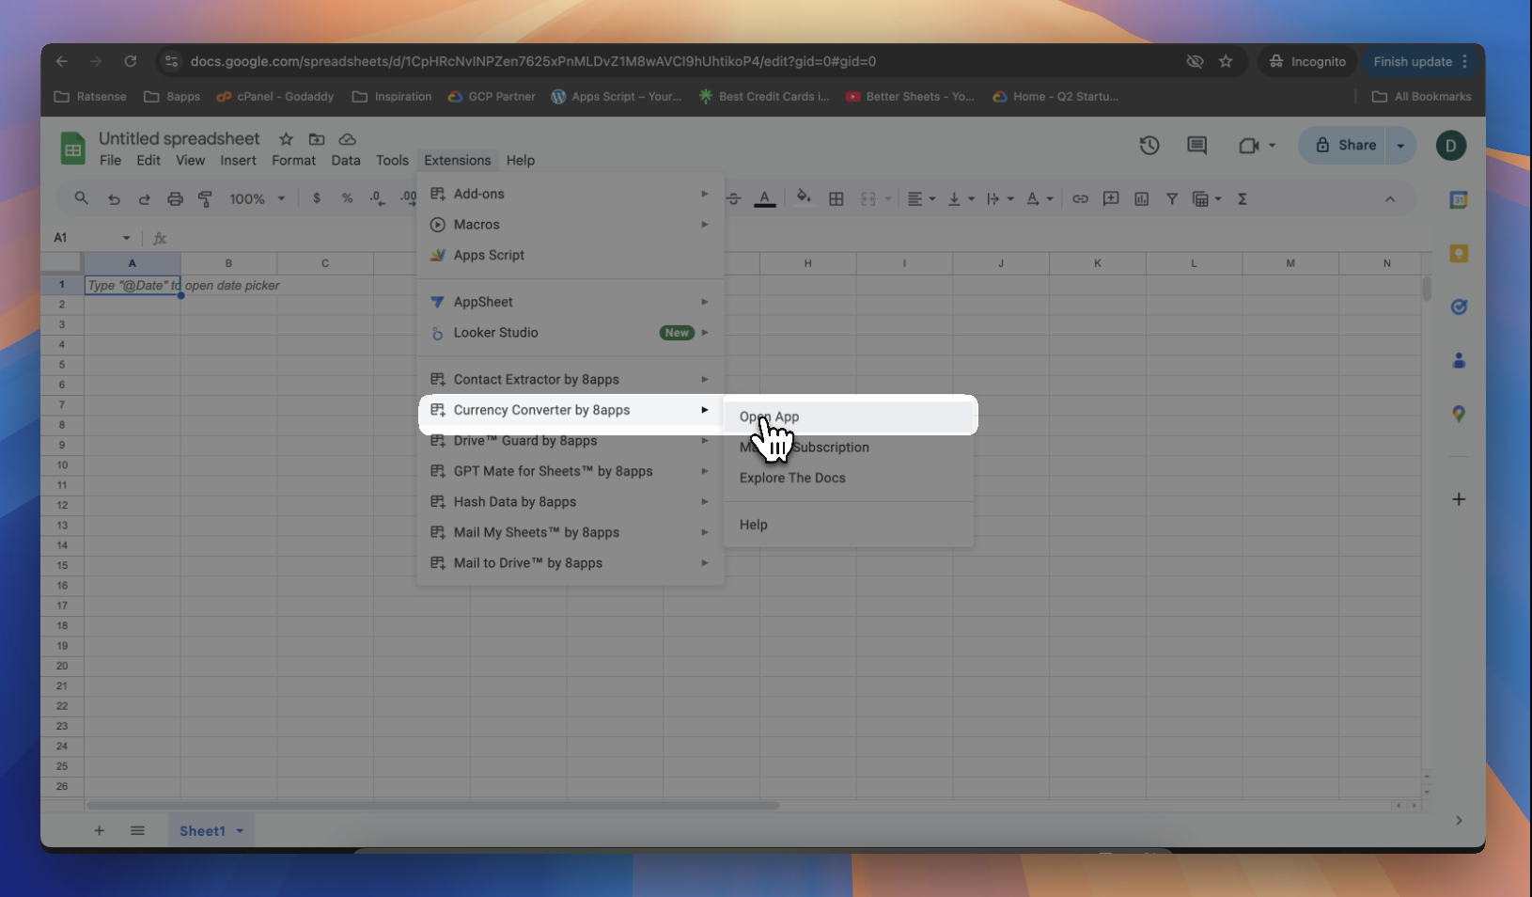Open the 100% zoom dropdown
The width and height of the screenshot is (1532, 897).
tap(257, 199)
